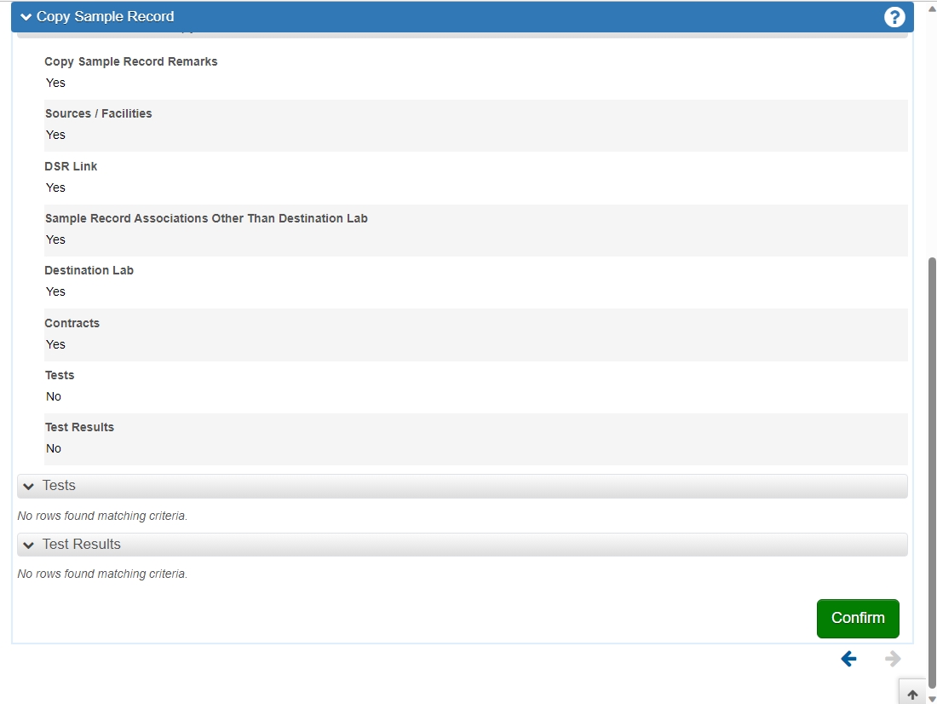The image size is (937, 704).
Task: Click No rows message below Tests section
Action: [102, 516]
